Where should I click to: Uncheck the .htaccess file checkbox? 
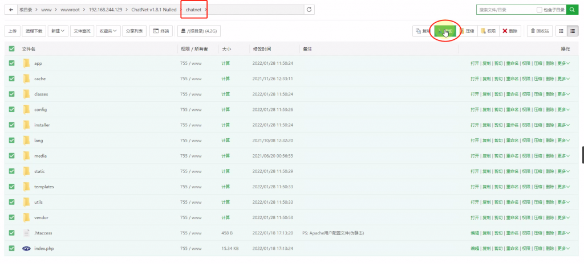(11, 233)
